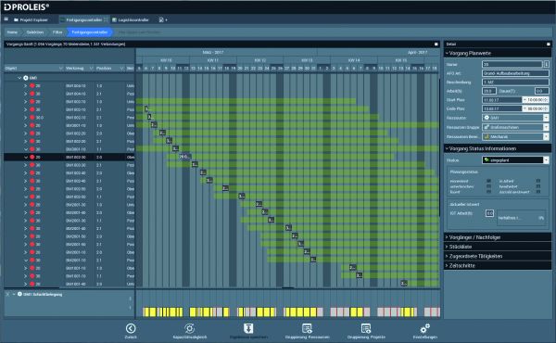Viewport: 556px width, 343px height.
Task: Toggle the unterbrochen checkbox
Action: pos(489,186)
